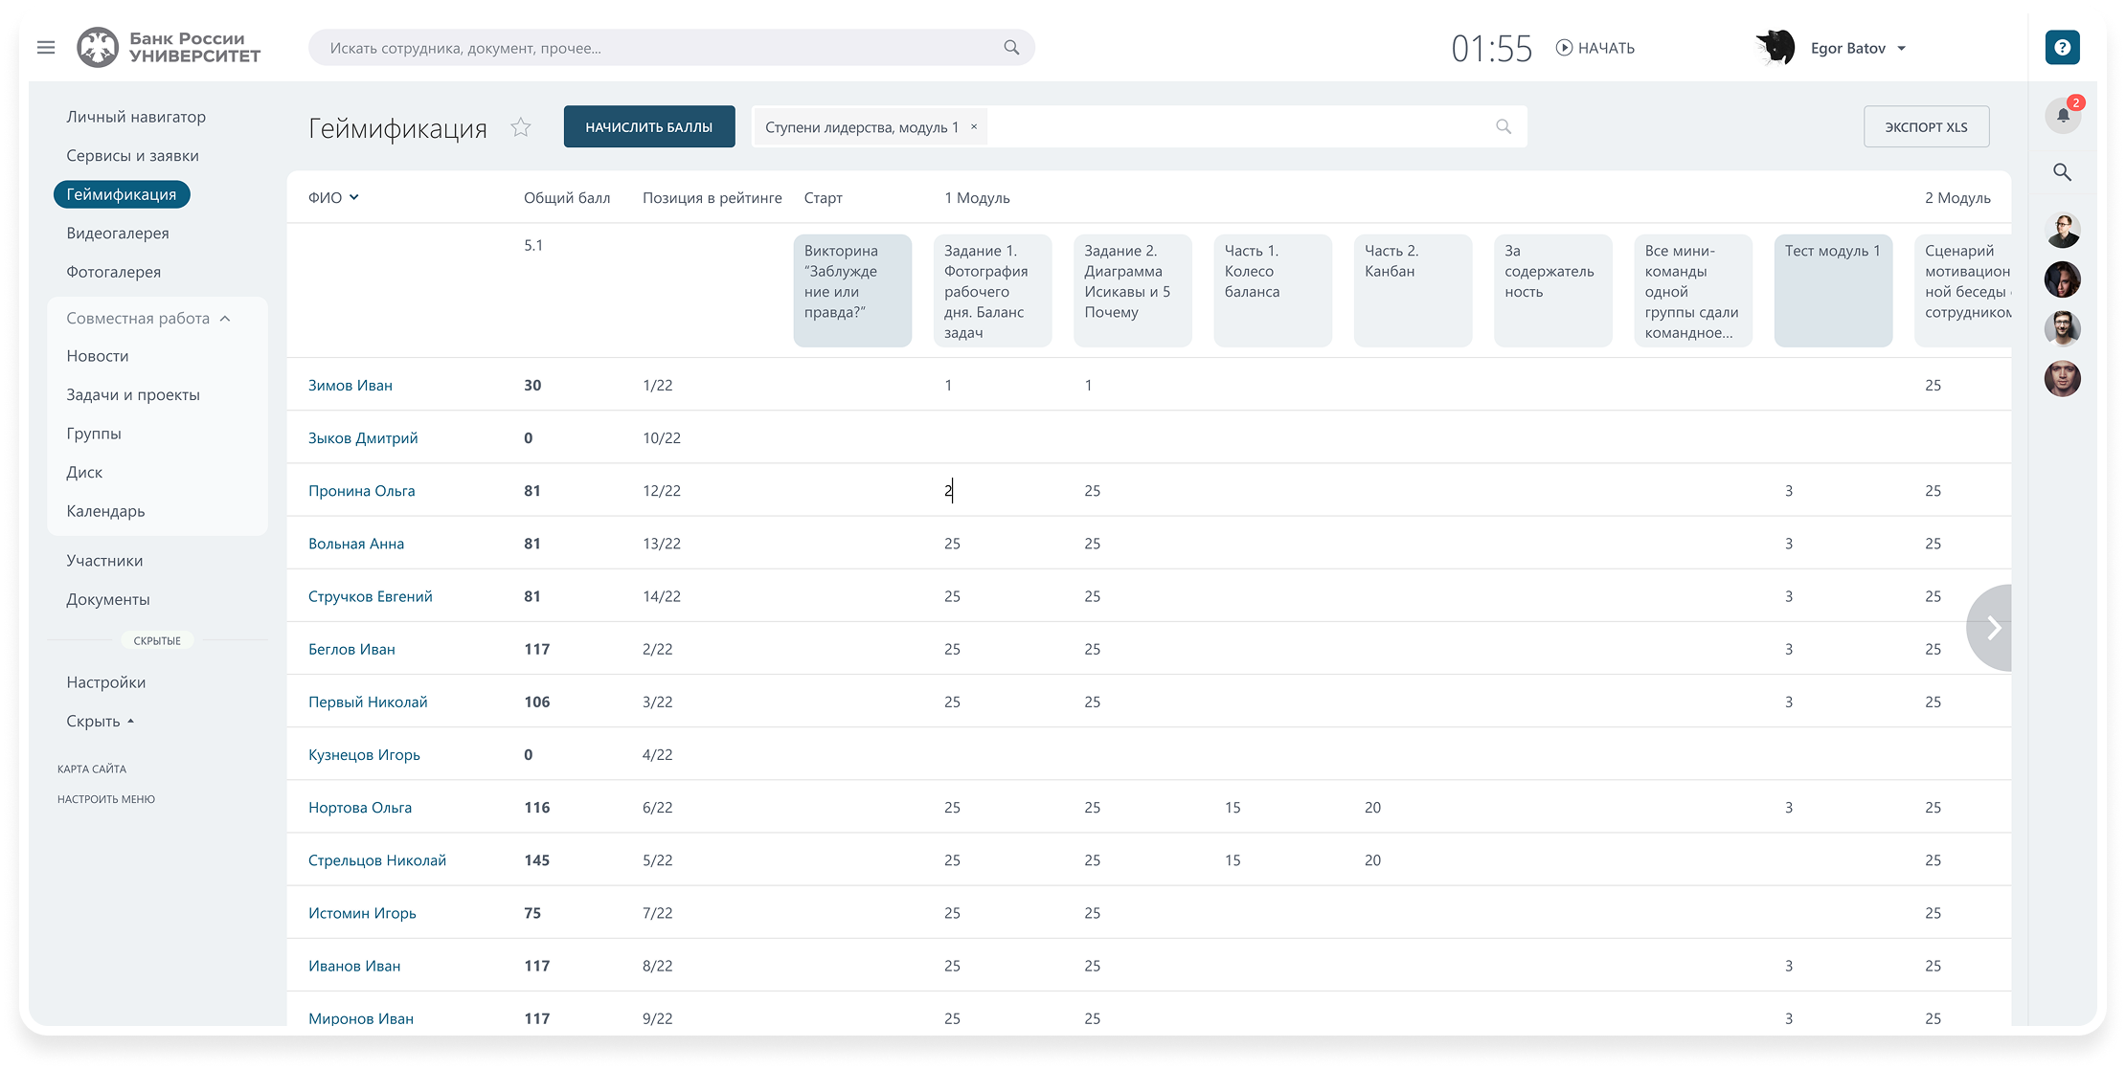Open Настройки in sidebar
Viewport: 2126px width, 1070px height.
[106, 682]
